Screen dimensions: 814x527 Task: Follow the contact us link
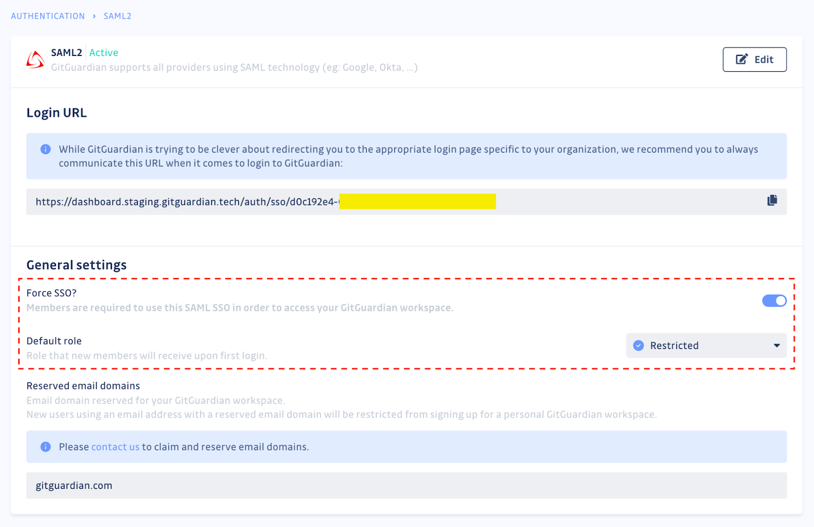pyautogui.click(x=115, y=447)
